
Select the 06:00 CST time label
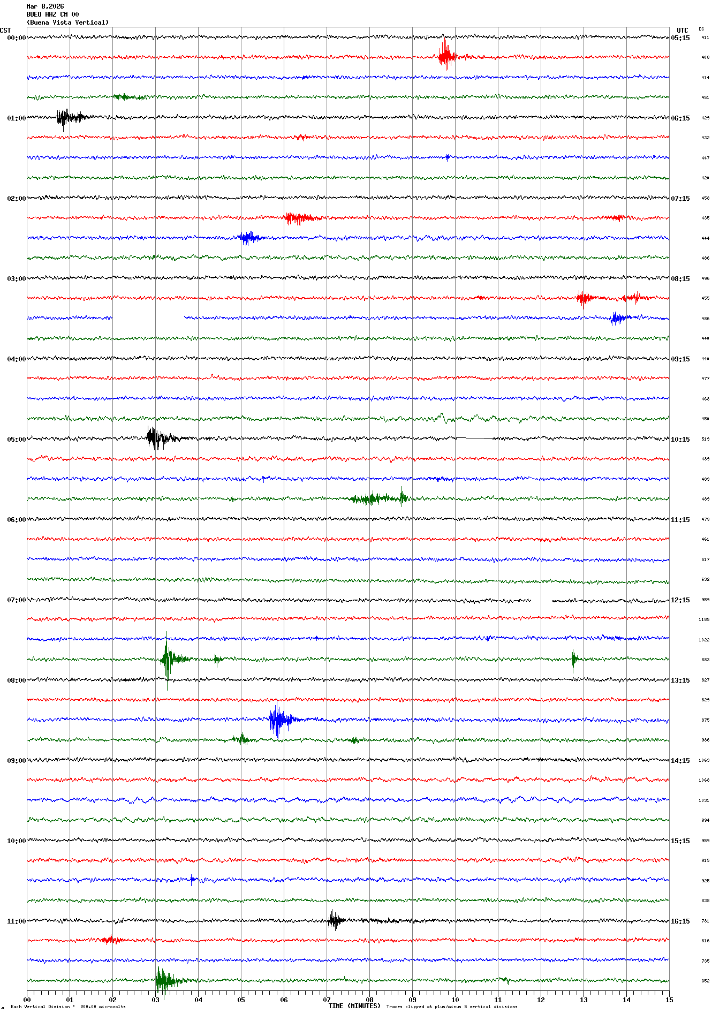16,520
